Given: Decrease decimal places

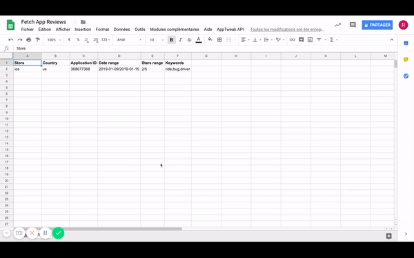Looking at the screenshot, I should point(86,40).
